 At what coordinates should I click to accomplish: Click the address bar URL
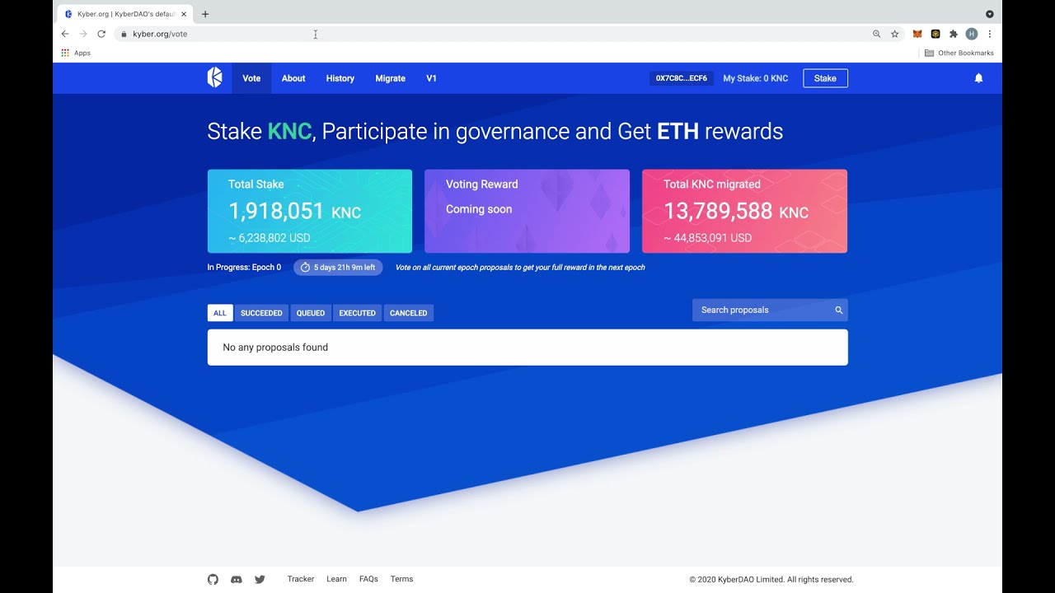pyautogui.click(x=160, y=34)
